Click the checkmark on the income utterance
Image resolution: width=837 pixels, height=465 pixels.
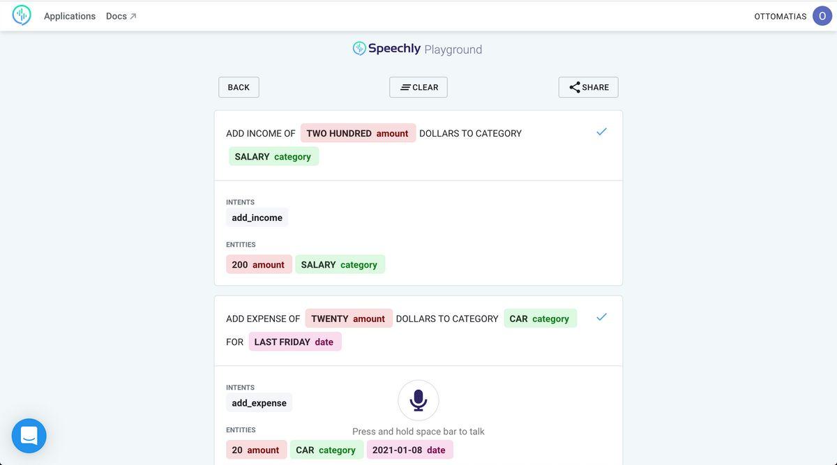coord(602,132)
